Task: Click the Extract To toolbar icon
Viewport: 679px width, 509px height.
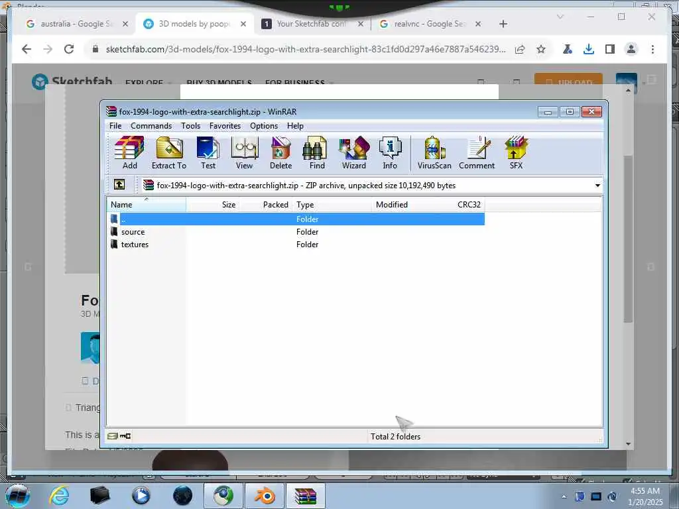Action: click(169, 153)
